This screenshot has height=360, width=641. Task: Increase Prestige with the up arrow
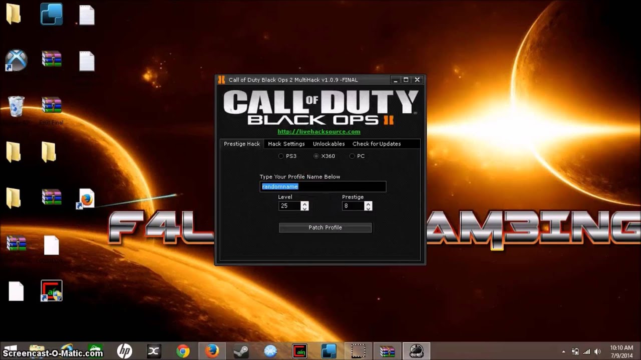point(368,203)
